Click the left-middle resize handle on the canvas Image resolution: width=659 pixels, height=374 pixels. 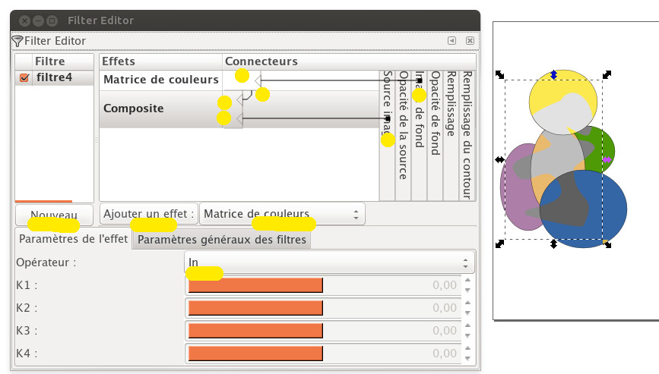499,159
